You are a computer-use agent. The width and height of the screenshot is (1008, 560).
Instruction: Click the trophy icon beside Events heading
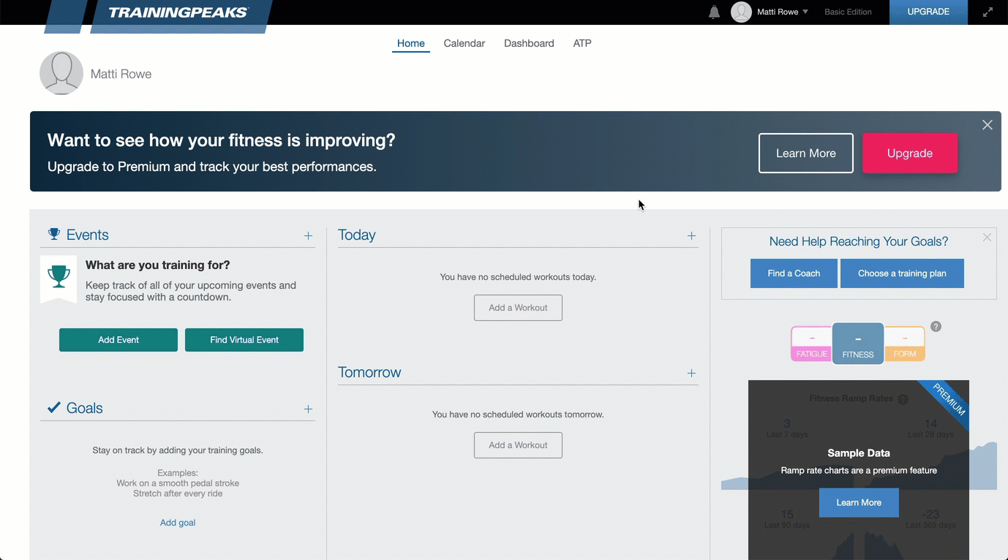(x=54, y=234)
